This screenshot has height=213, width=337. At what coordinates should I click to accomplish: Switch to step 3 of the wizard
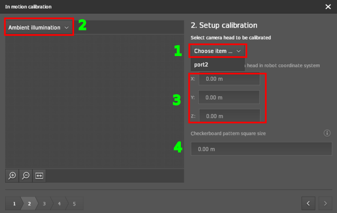(x=44, y=204)
